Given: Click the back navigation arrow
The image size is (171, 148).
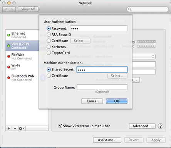Looking at the screenshot, I should 6,9.
